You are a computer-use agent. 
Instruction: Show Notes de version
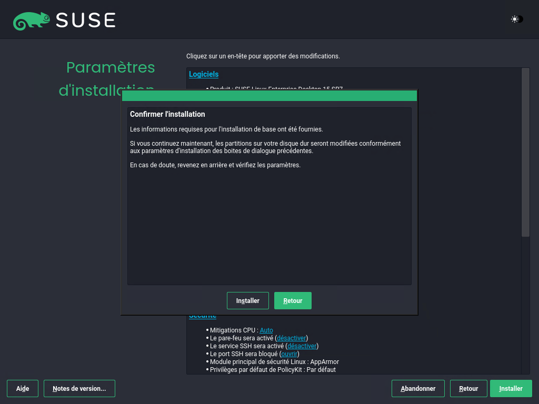(x=79, y=389)
